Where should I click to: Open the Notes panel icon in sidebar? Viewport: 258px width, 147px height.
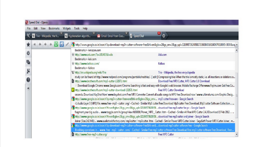[x=28, y=71]
